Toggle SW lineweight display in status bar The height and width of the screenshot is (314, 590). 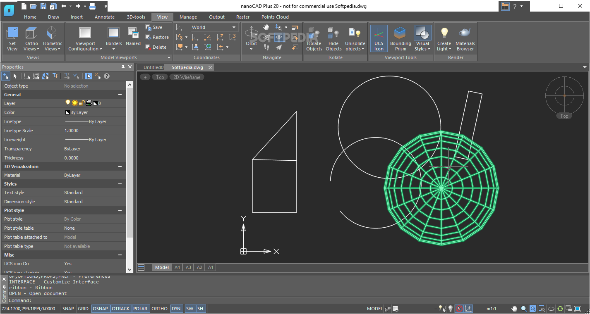coord(189,309)
